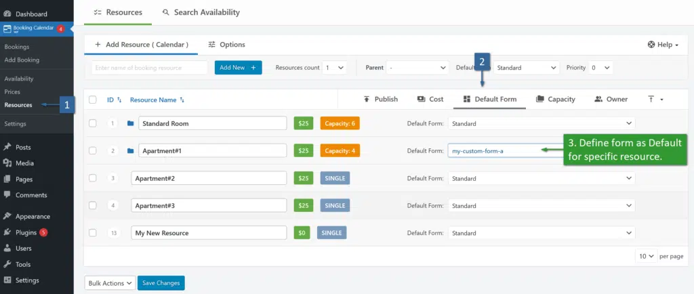Check the box for Apartment#1
Viewport: 694px width, 294px height.
point(92,151)
